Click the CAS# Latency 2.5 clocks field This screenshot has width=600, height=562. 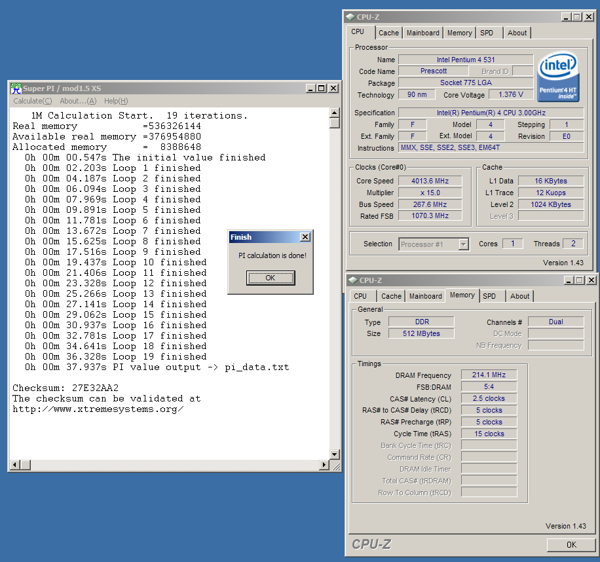coord(489,399)
